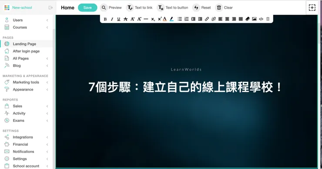Expand the Sales reports chevron

[47, 106]
